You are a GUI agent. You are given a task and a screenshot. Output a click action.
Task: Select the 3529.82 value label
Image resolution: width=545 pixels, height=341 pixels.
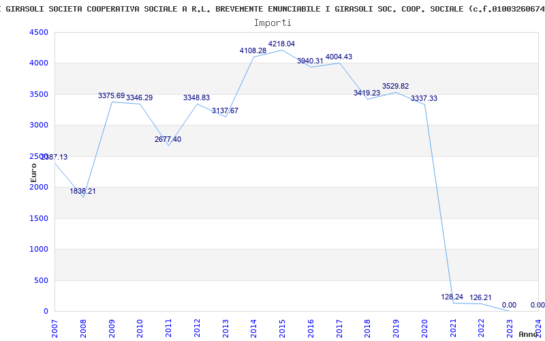396,86
